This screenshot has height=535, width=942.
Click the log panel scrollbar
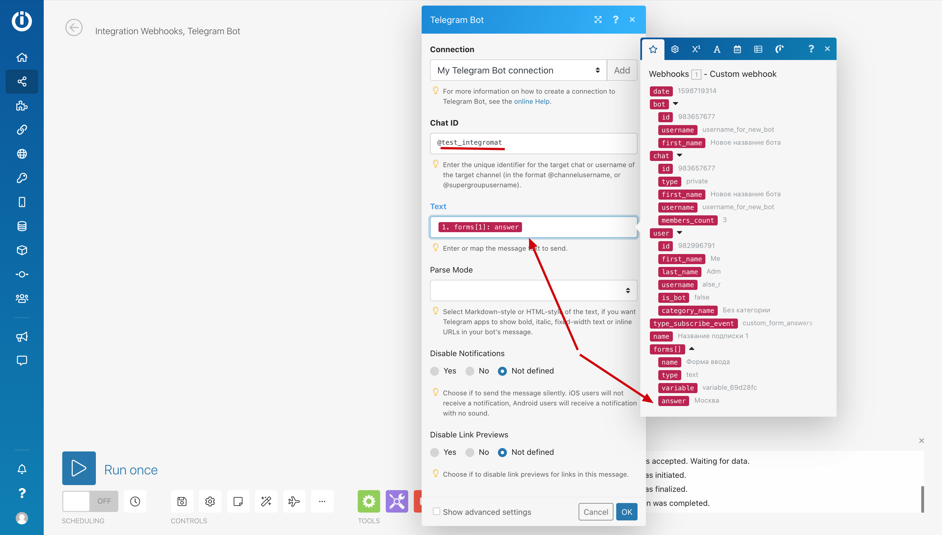pyautogui.click(x=923, y=499)
